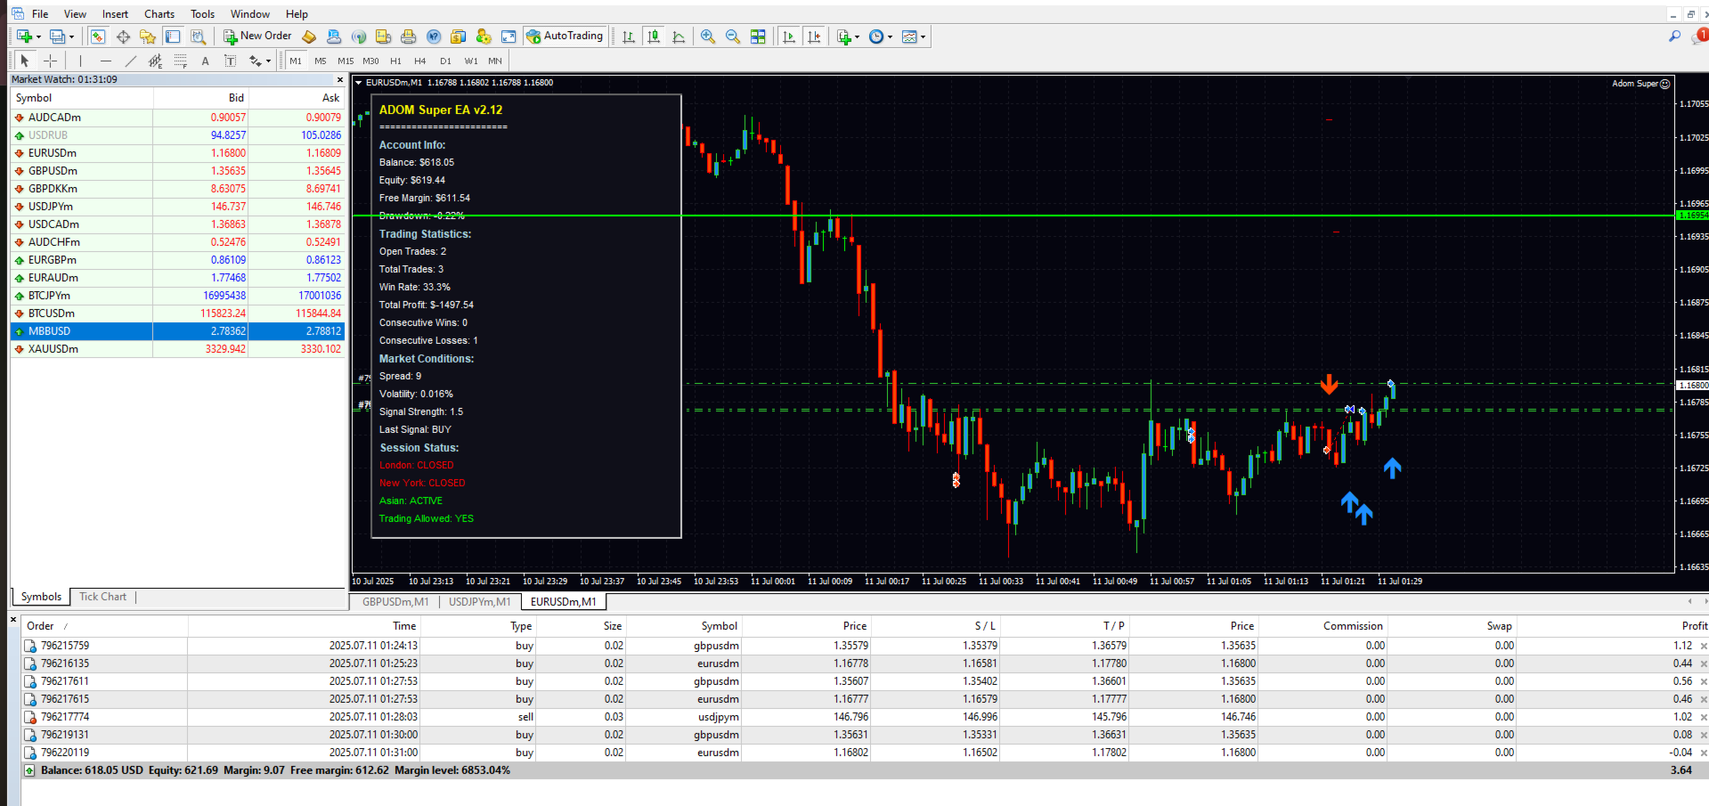This screenshot has height=806, width=1709.
Task: Toggle the AutoTrading button
Action: pyautogui.click(x=565, y=37)
